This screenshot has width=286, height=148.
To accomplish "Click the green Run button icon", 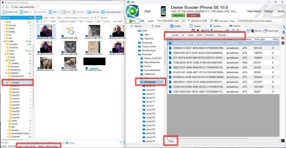I will coord(133,21).
